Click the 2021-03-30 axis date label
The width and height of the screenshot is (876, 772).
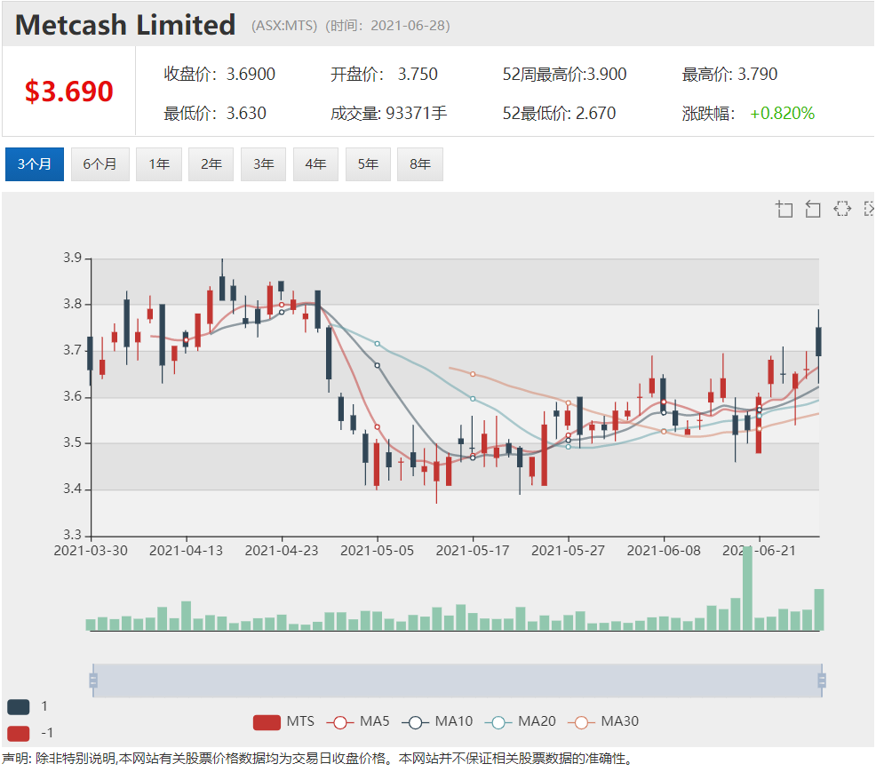91,551
